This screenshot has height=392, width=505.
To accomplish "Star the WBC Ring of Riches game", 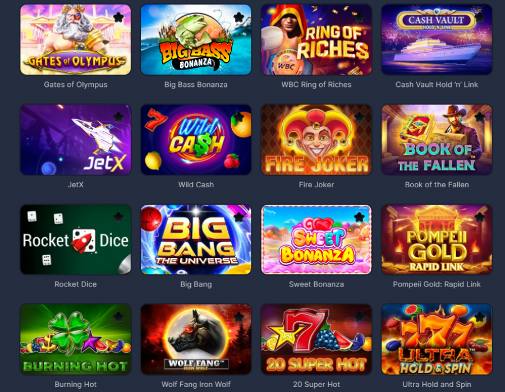I will tap(359, 17).
